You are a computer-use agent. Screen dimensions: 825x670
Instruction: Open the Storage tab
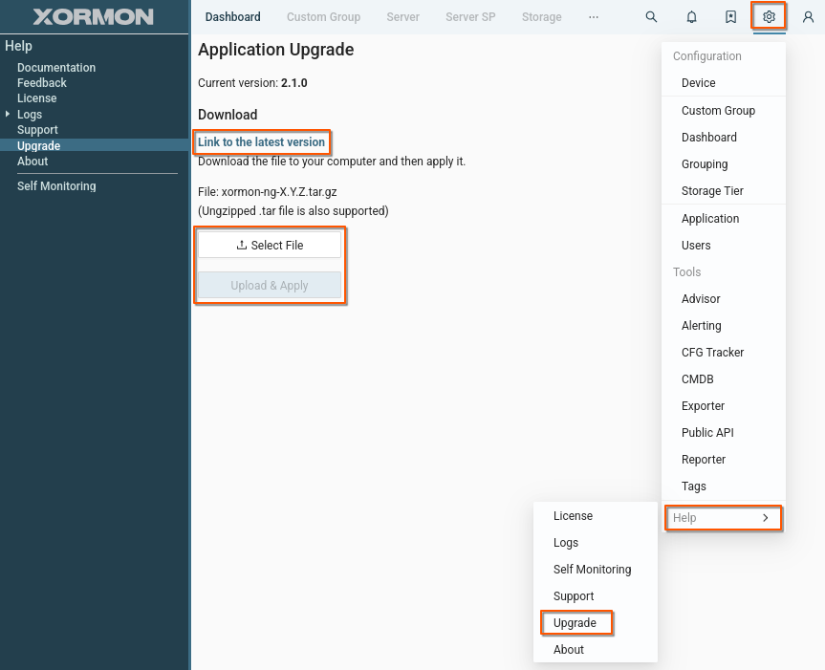(541, 17)
